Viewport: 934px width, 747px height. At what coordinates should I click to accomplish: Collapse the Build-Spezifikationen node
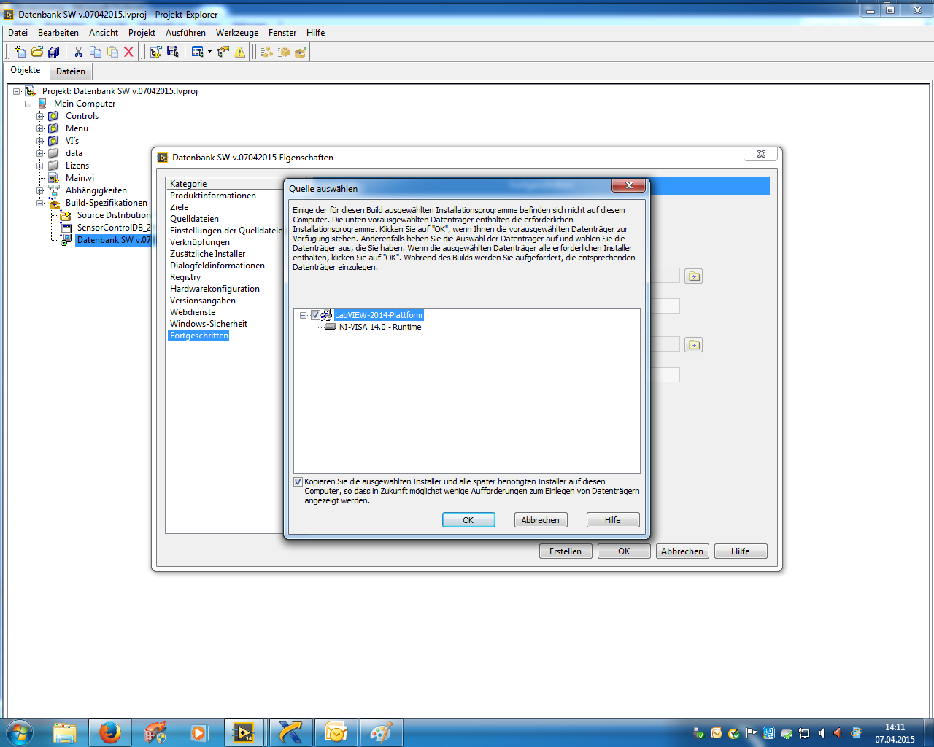click(x=40, y=203)
